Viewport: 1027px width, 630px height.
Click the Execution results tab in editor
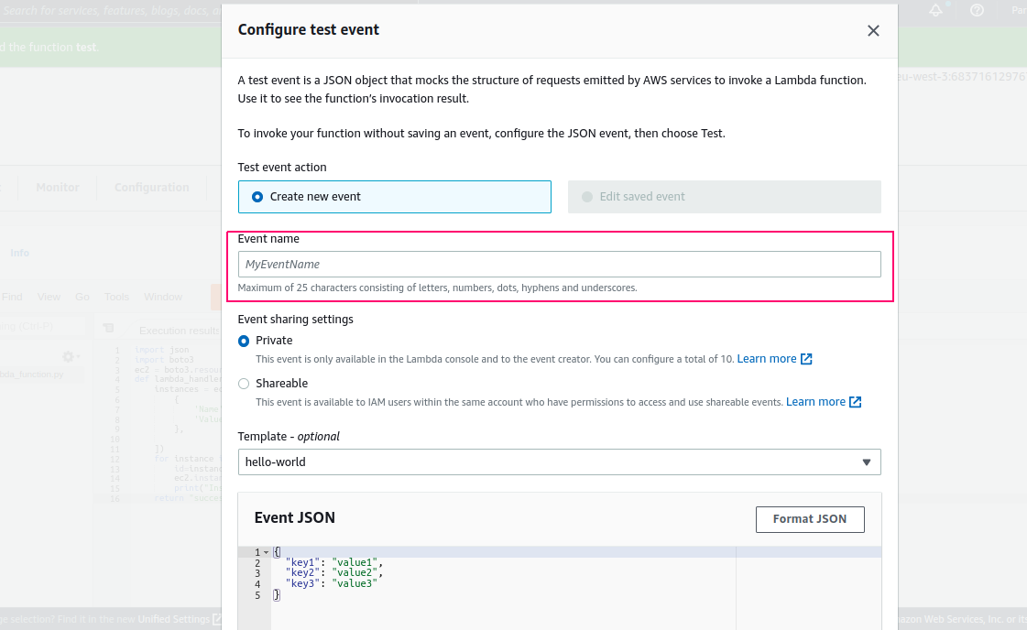[x=179, y=331]
